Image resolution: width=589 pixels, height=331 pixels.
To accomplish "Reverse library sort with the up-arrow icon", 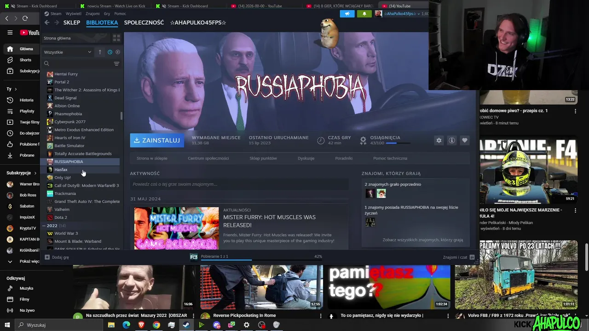I will tap(100, 52).
